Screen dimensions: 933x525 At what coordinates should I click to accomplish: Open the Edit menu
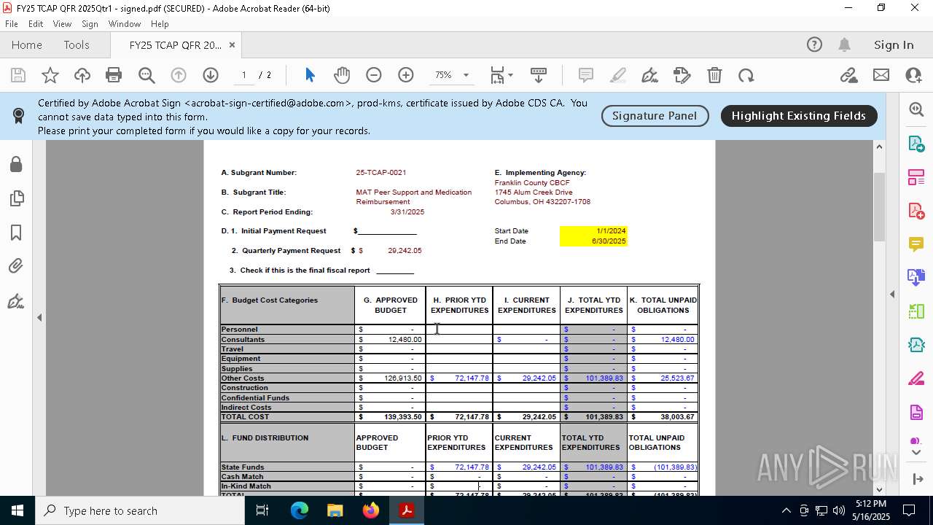(x=36, y=24)
